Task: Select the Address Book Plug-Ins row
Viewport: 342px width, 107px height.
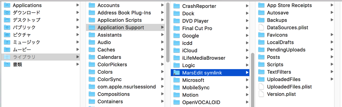Action: 125,13
